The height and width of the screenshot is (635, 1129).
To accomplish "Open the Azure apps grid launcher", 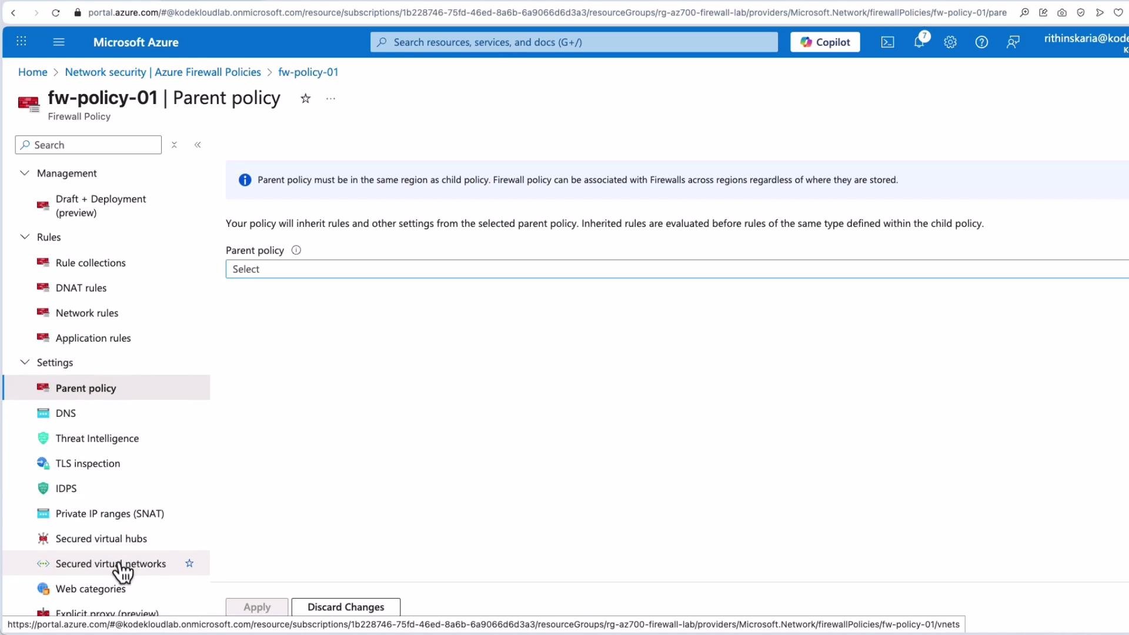I will point(21,42).
